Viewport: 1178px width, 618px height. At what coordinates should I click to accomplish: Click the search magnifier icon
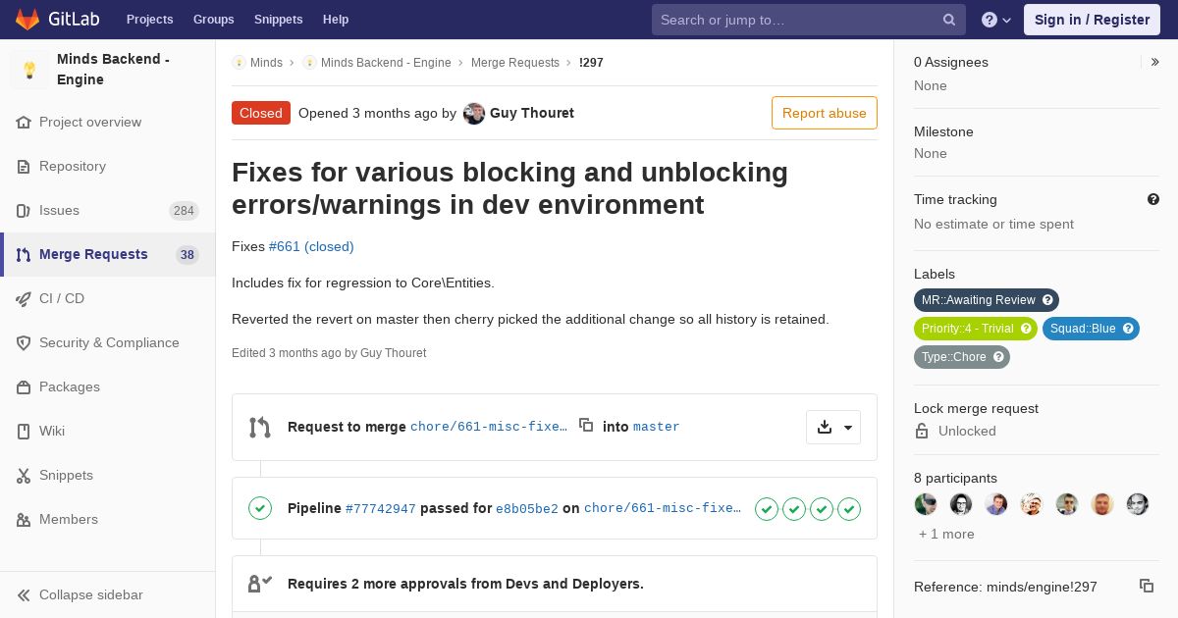click(x=949, y=20)
